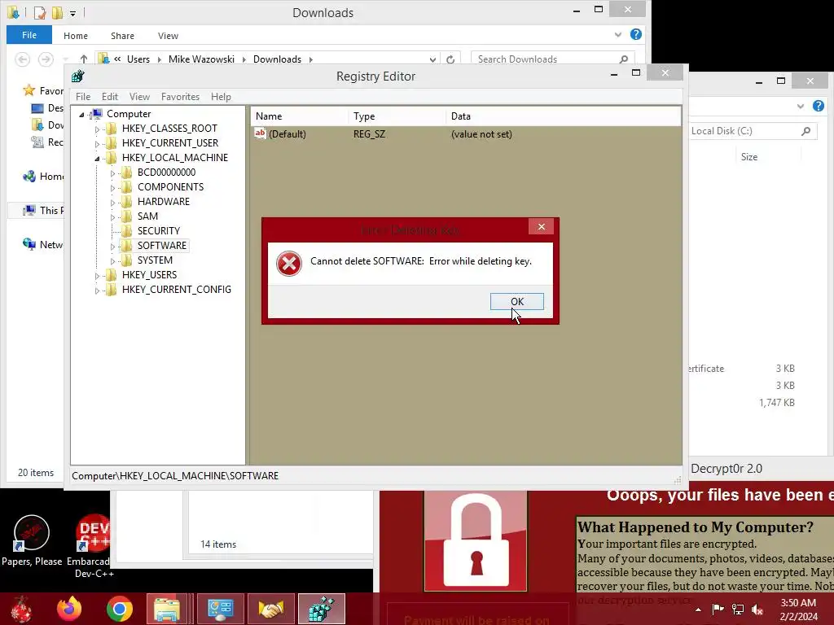Screen dimensions: 834x625
Task: Click Registry Editor title bar icon
Action: tap(78, 76)
